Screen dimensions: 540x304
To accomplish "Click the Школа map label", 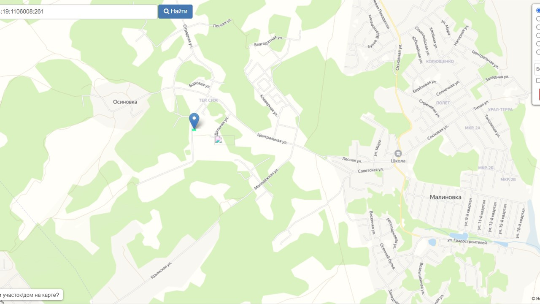I will tap(398, 161).
